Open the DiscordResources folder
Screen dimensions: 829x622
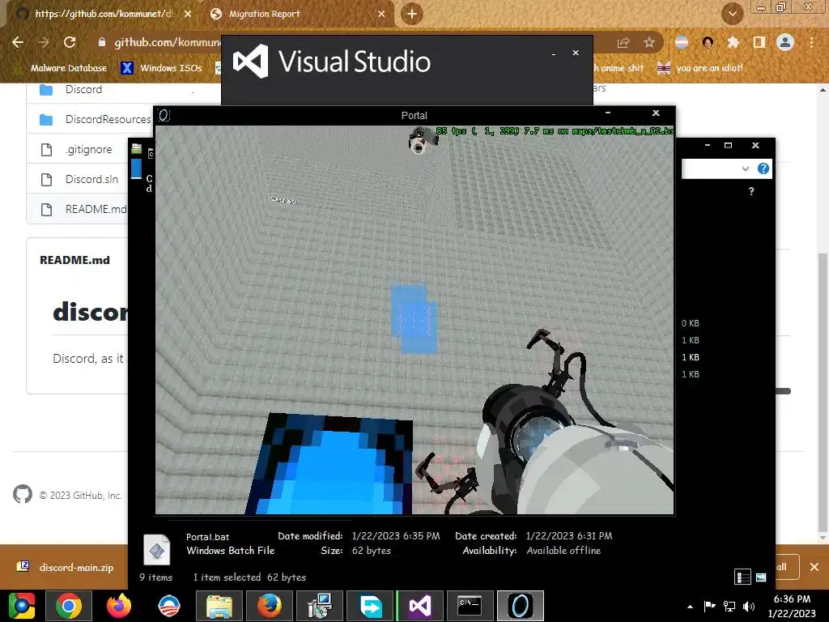108,120
